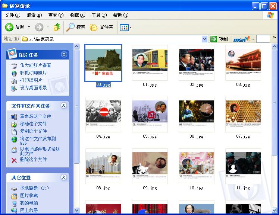The height and width of the screenshot is (215, 279).
Task: Select the 04.jpg thumbnail with red no-entry sign
Action: (103, 115)
